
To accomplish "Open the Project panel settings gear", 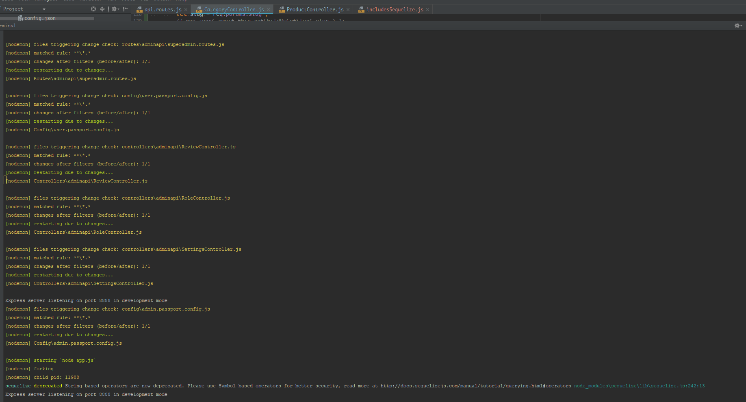I will [114, 9].
